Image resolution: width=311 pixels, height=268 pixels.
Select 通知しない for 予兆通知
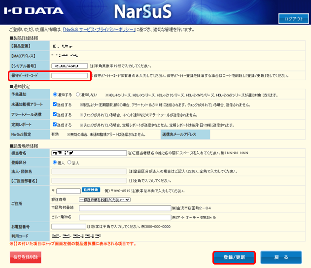(x=77, y=94)
